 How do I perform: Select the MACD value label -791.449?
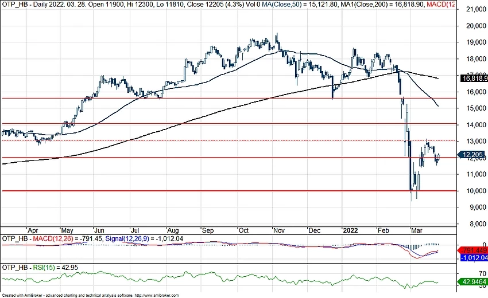(x=473, y=250)
